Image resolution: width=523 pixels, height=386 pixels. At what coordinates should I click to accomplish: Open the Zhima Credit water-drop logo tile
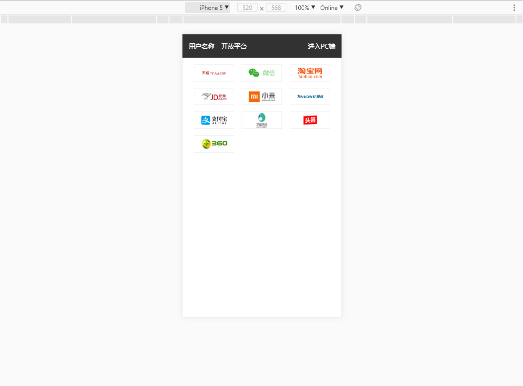(x=262, y=120)
